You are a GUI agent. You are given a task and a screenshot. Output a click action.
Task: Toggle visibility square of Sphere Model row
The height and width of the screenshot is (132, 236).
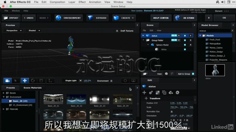click(185, 45)
